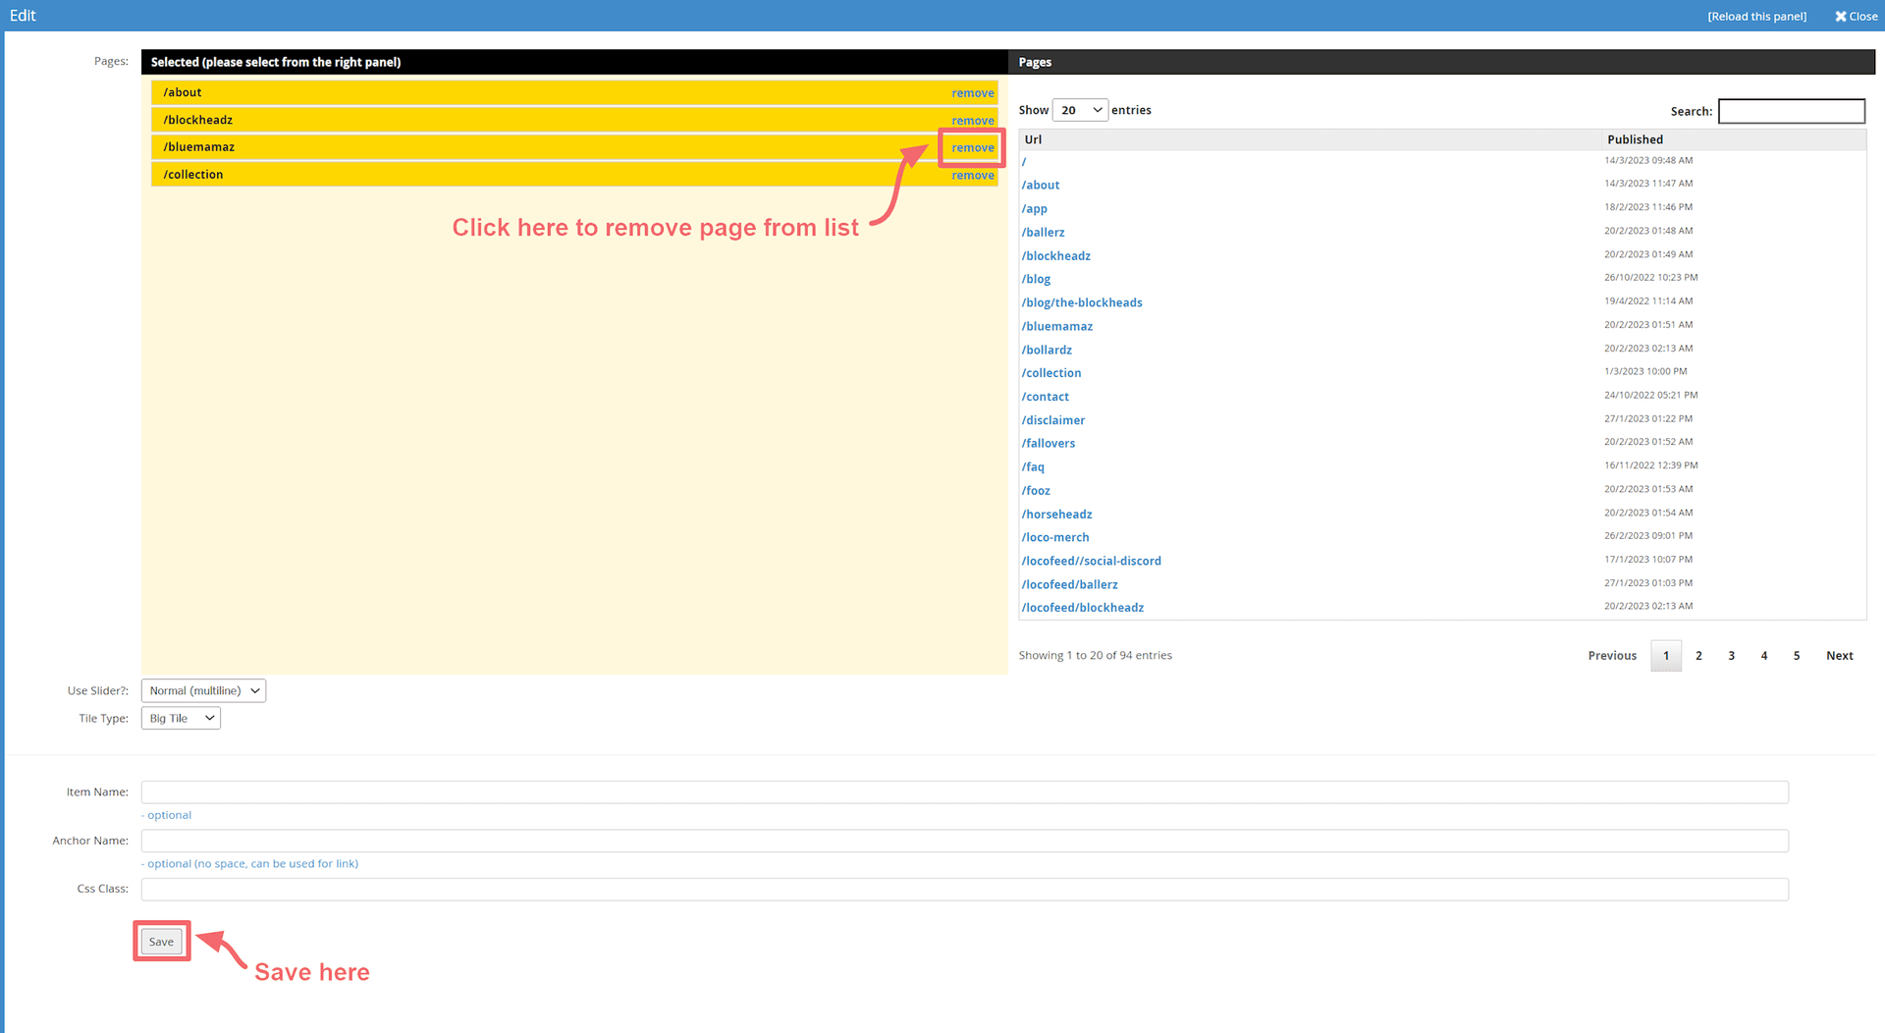
Task: Click the Css Class field
Action: (x=964, y=889)
